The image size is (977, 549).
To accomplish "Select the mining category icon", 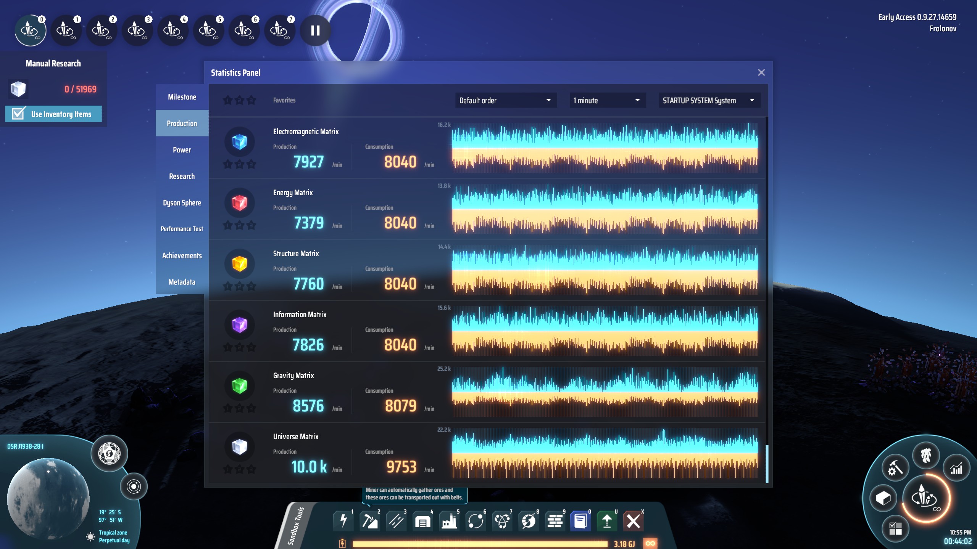I will (369, 521).
